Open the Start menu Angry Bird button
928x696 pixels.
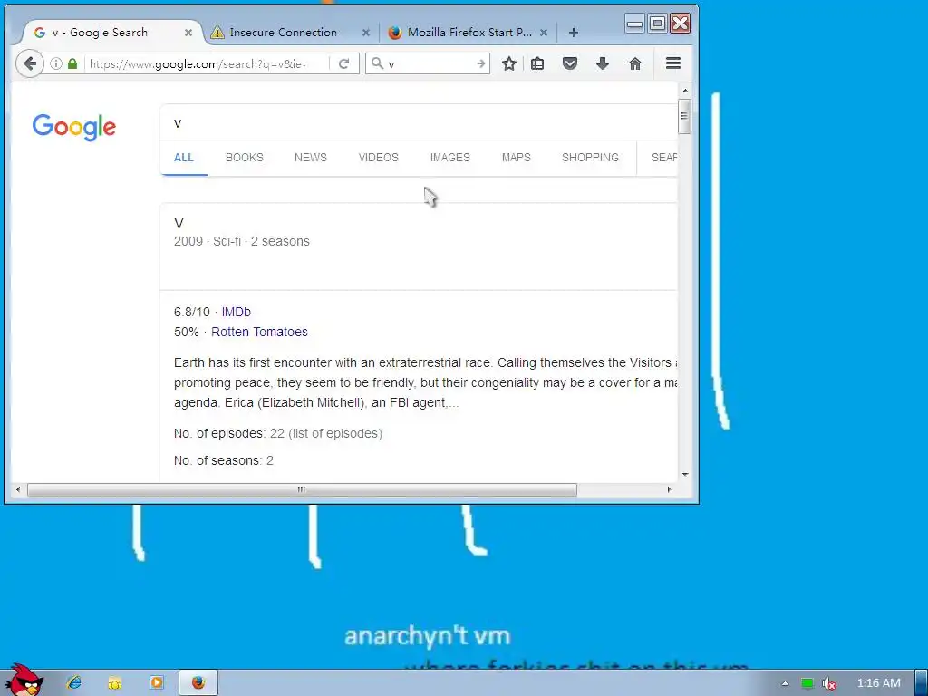24,680
